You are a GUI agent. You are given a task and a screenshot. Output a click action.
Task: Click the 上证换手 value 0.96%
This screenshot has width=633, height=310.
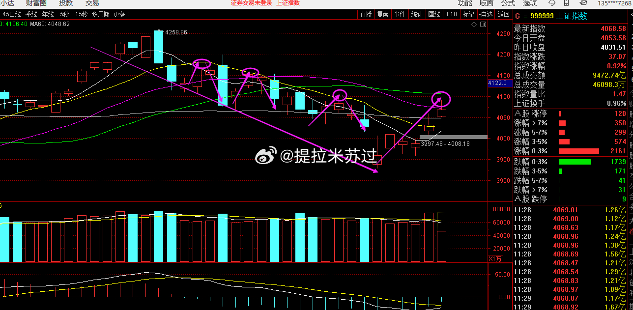click(616, 103)
